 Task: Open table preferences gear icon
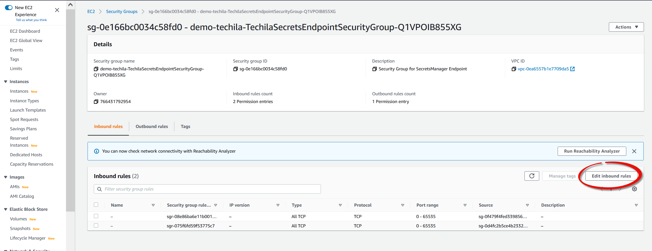634,189
